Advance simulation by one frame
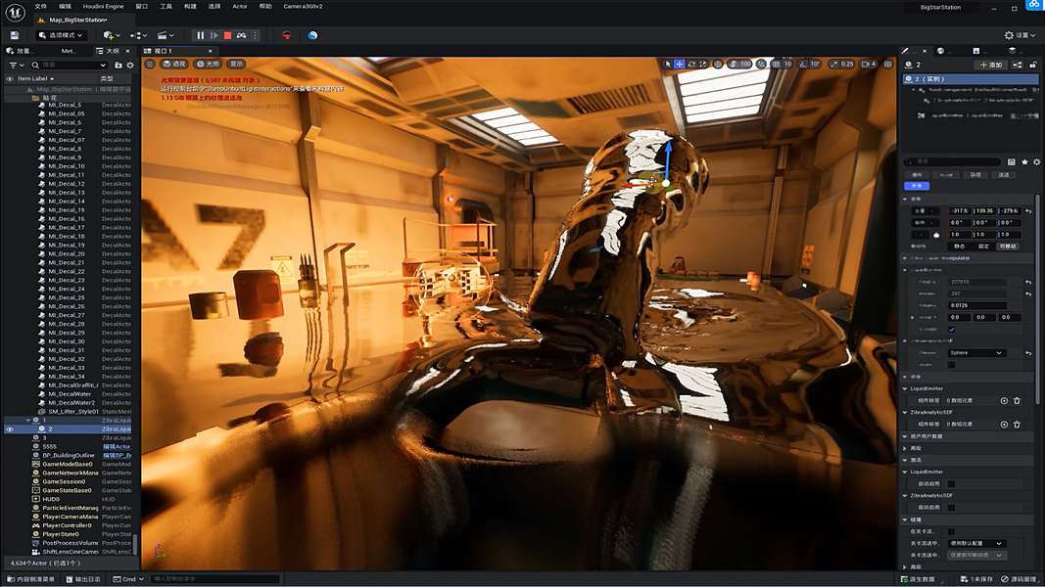 pyautogui.click(x=214, y=35)
